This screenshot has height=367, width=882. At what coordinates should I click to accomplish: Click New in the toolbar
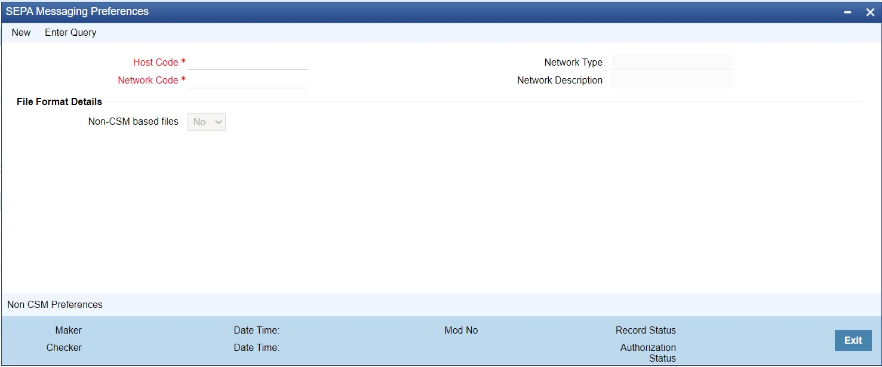[21, 32]
